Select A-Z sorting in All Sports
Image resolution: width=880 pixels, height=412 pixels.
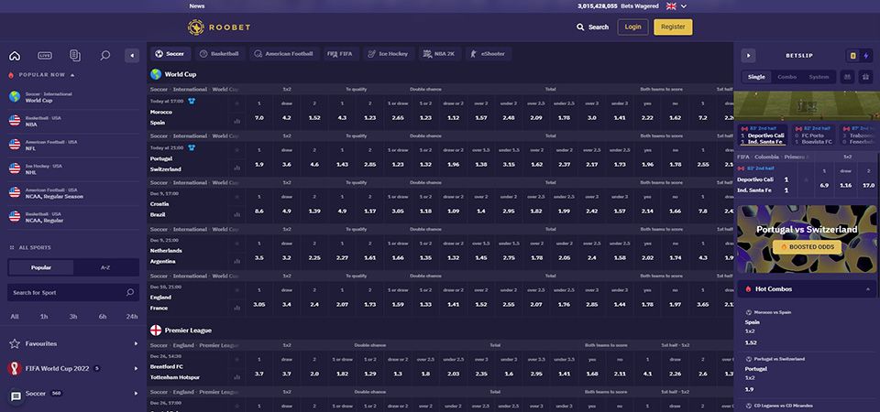(105, 267)
